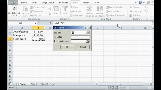Click By changing cell range picker
The image size is (161, 90).
click(x=88, y=41)
